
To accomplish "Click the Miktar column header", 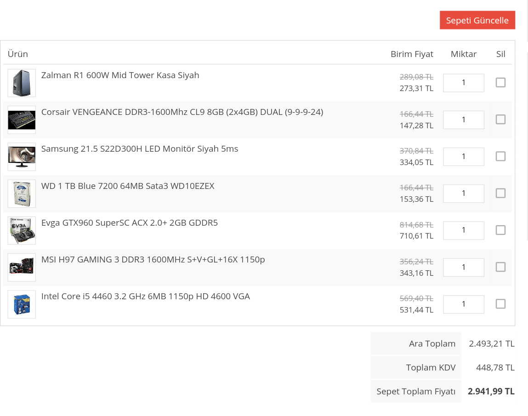I will [464, 54].
